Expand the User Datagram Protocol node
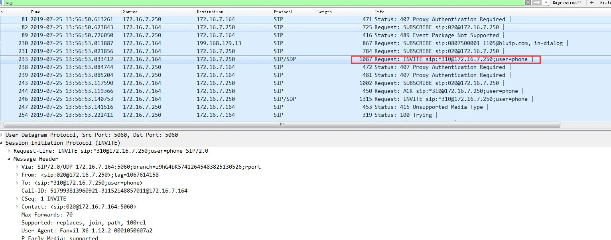 (3, 135)
